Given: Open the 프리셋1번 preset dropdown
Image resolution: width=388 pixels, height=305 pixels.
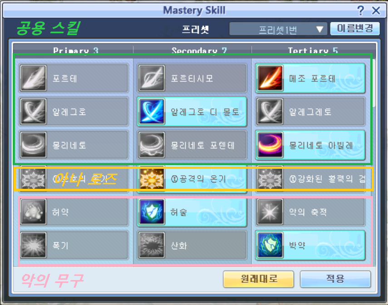Looking at the screenshot, I should point(278,30).
